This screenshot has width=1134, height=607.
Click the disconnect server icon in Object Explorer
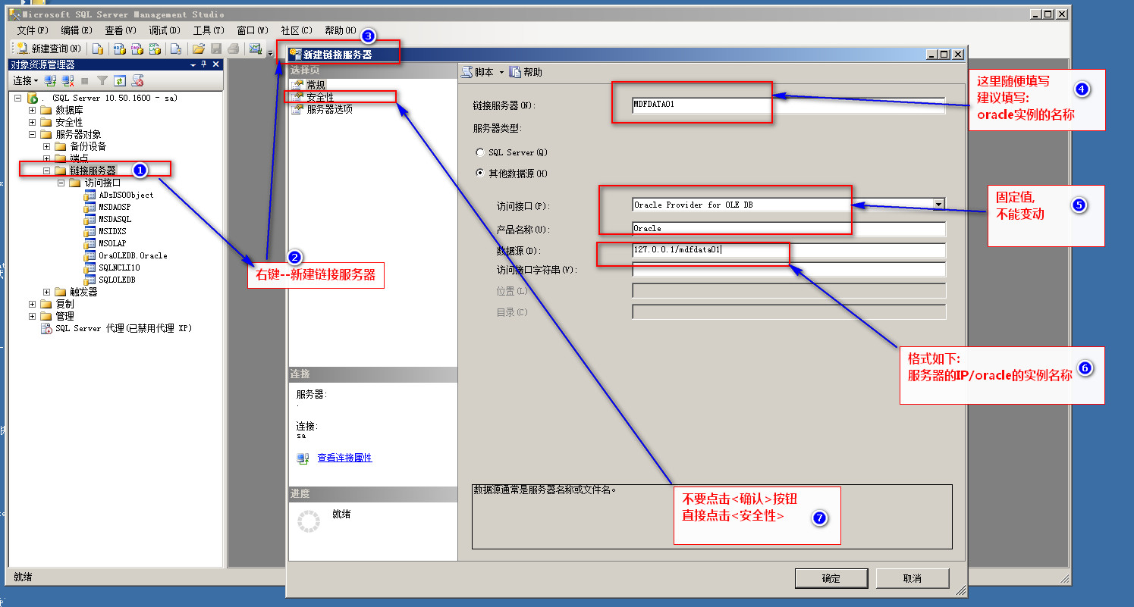click(68, 80)
